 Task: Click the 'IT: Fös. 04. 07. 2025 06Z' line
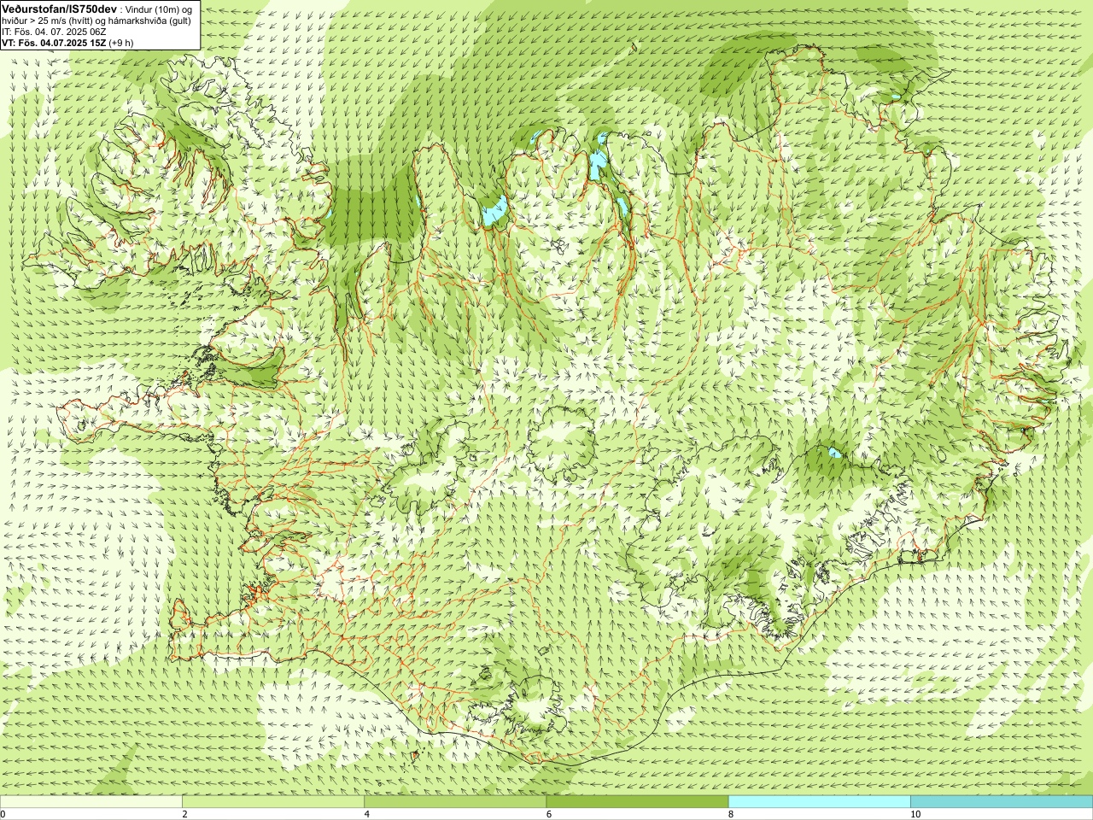click(54, 32)
